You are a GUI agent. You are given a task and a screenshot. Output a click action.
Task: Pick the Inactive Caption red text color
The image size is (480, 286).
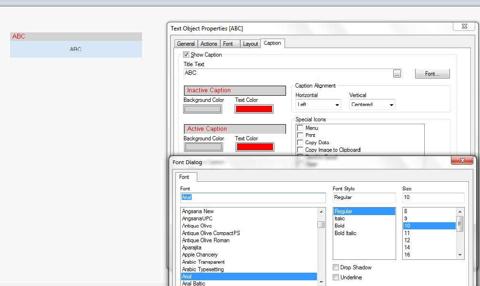[x=254, y=109]
